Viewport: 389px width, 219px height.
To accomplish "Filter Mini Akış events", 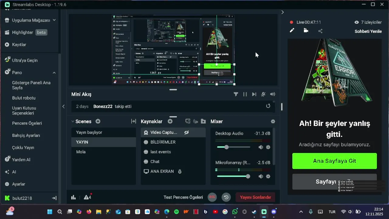I will [x=236, y=94].
